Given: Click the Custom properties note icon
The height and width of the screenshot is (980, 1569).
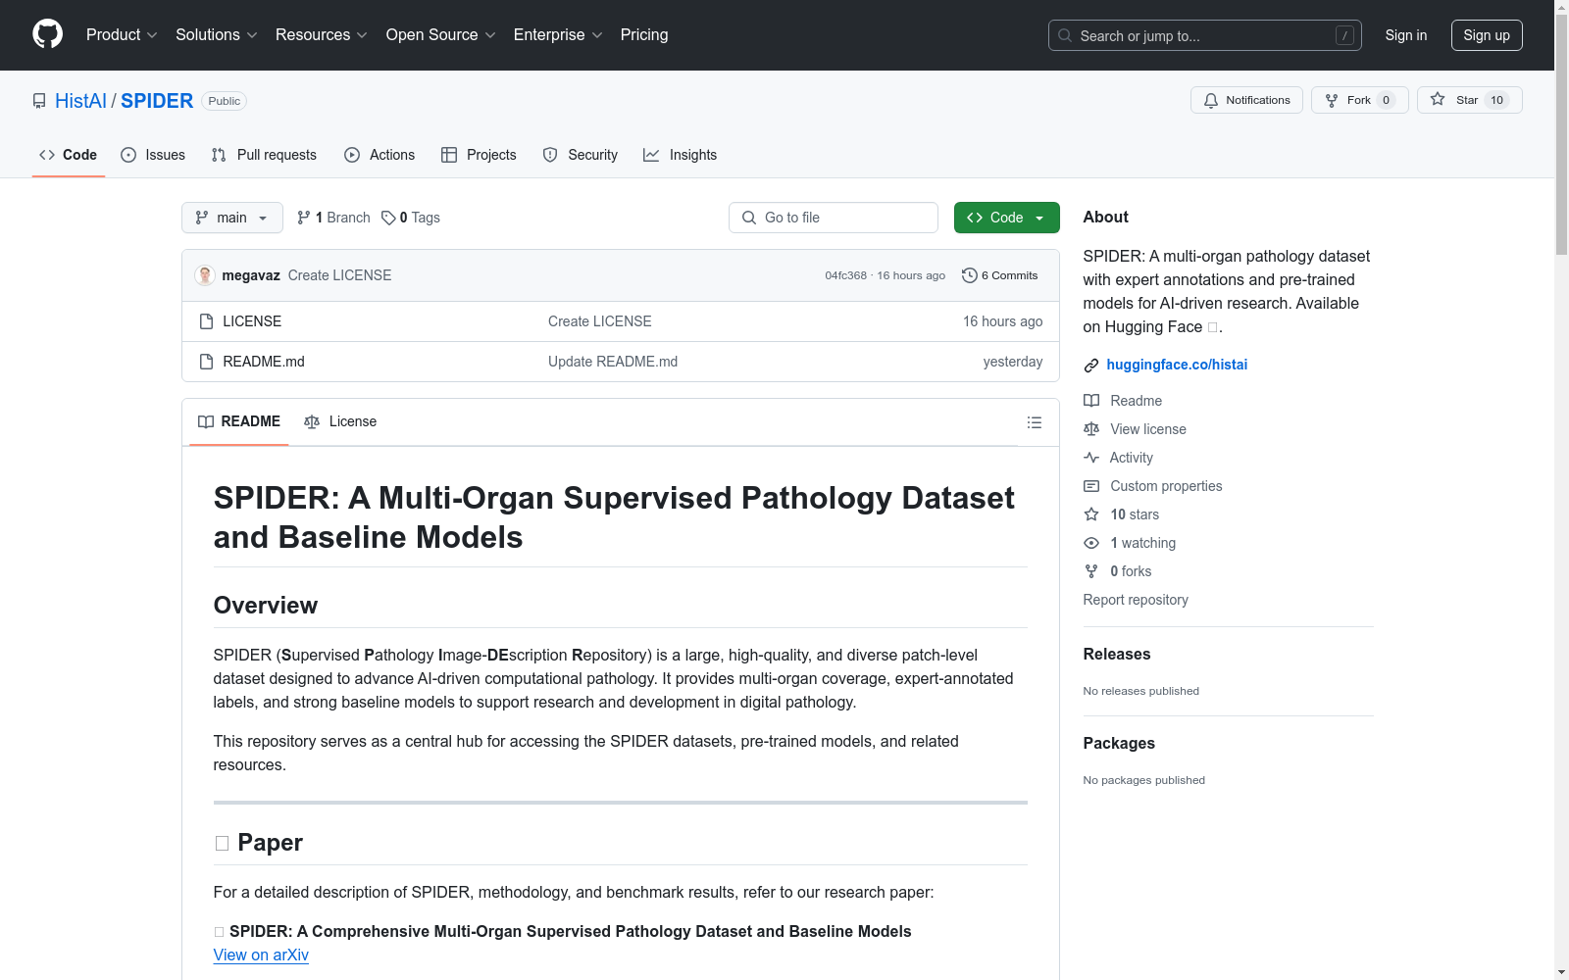Looking at the screenshot, I should pyautogui.click(x=1091, y=486).
